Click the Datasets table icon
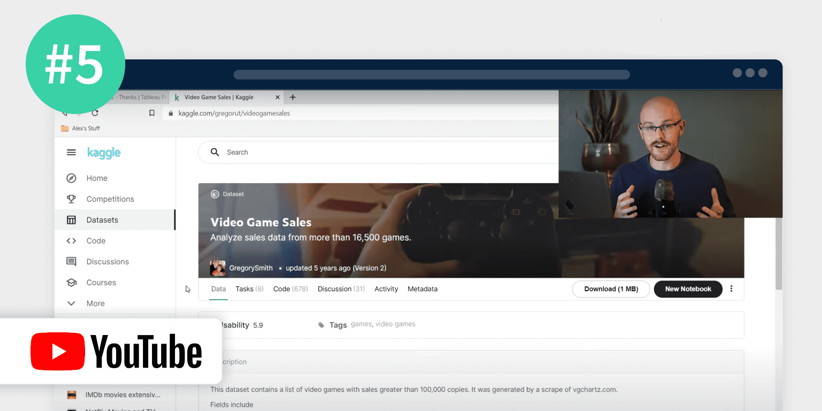 (71, 220)
